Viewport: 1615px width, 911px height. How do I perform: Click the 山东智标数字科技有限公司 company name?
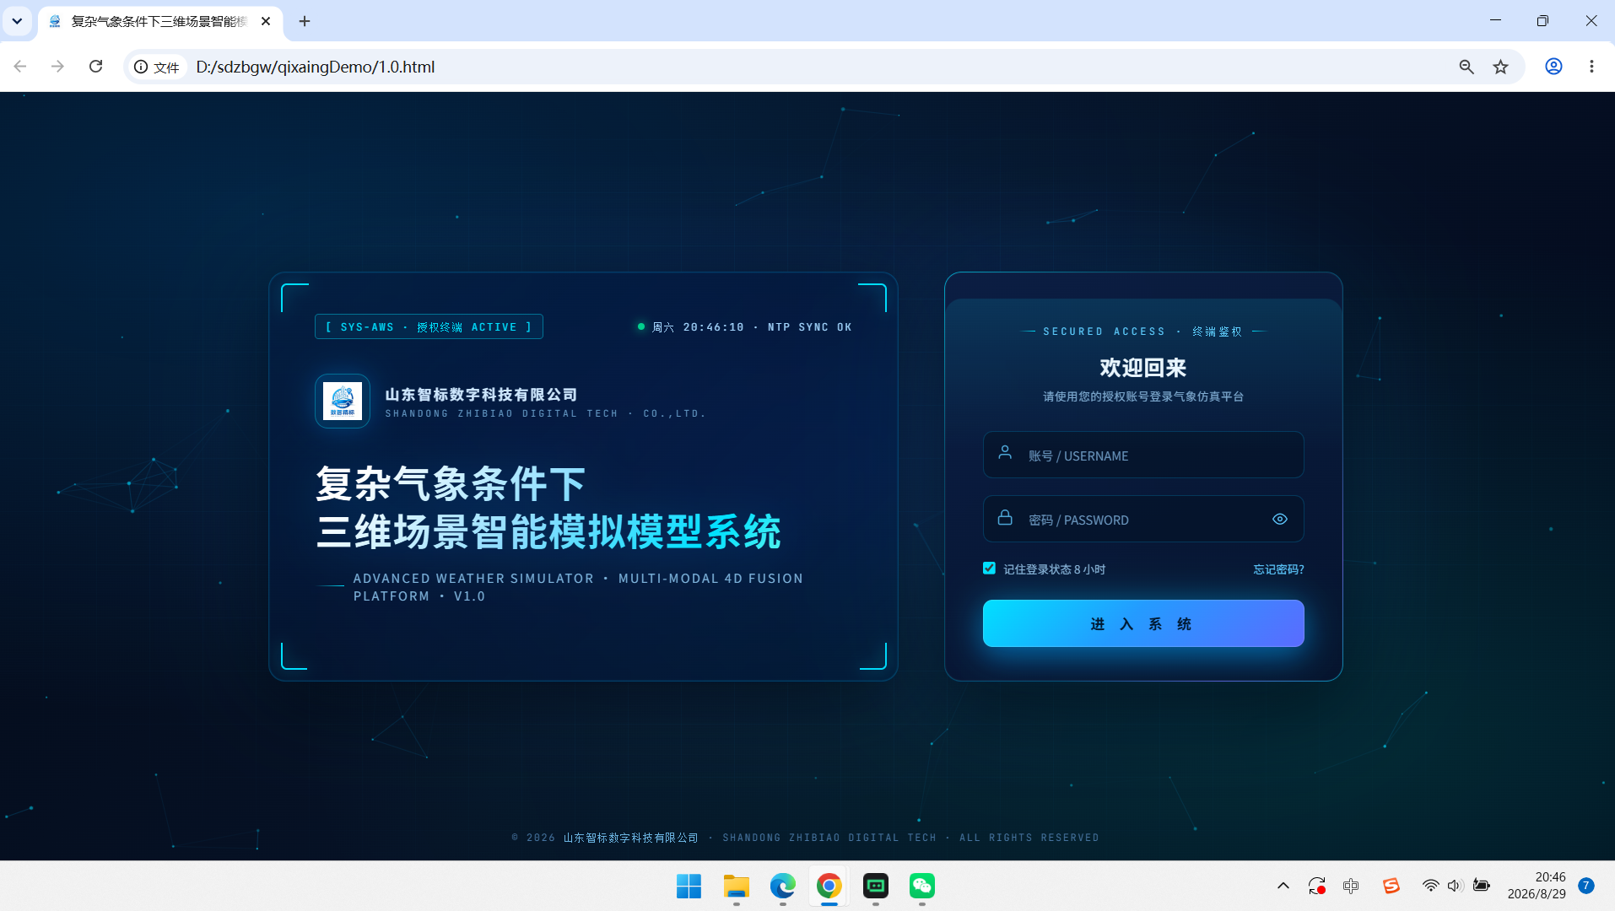[481, 395]
